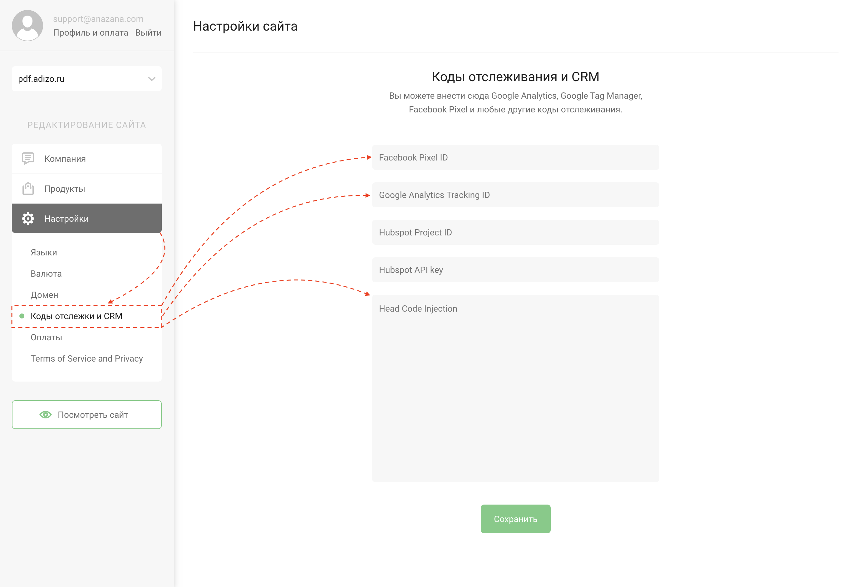Click the Сохранить save button
The height and width of the screenshot is (587, 856).
coord(515,519)
